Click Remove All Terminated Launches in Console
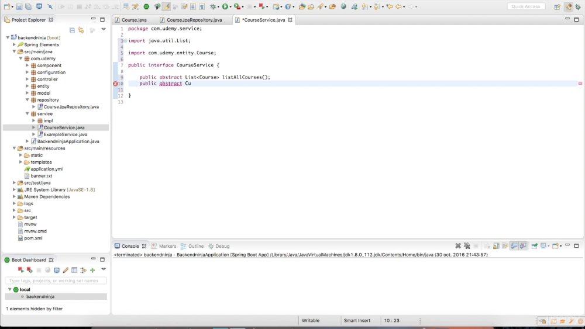585x329 pixels. pos(467,246)
